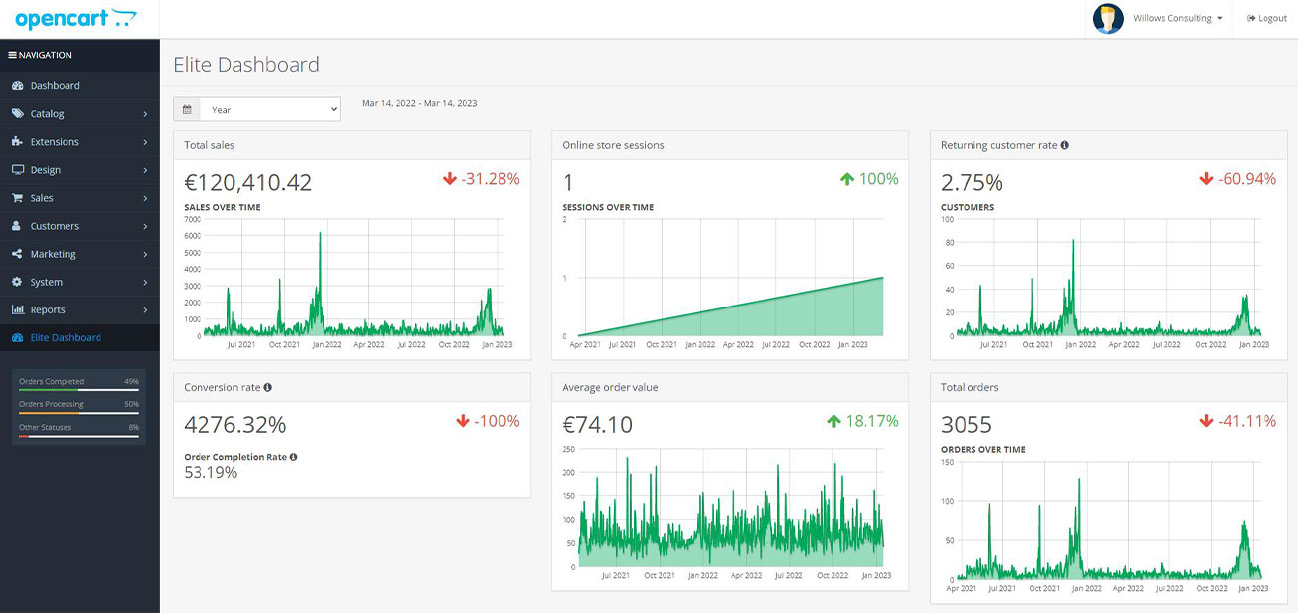Click the NAVIGATION menu header

pos(40,55)
